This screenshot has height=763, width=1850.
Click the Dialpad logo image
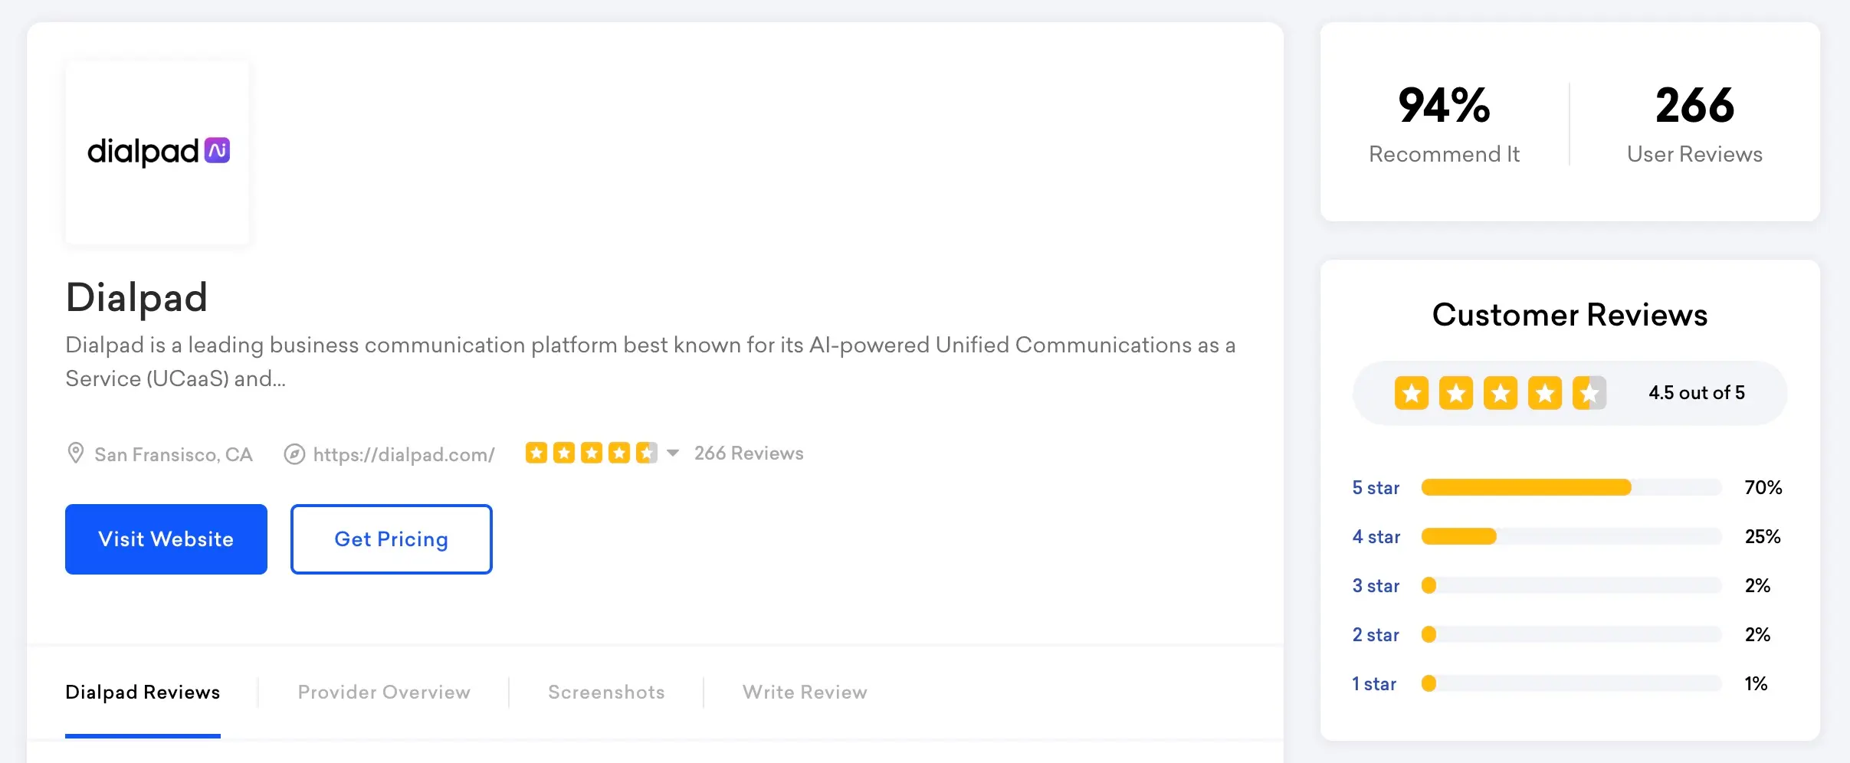click(x=157, y=152)
